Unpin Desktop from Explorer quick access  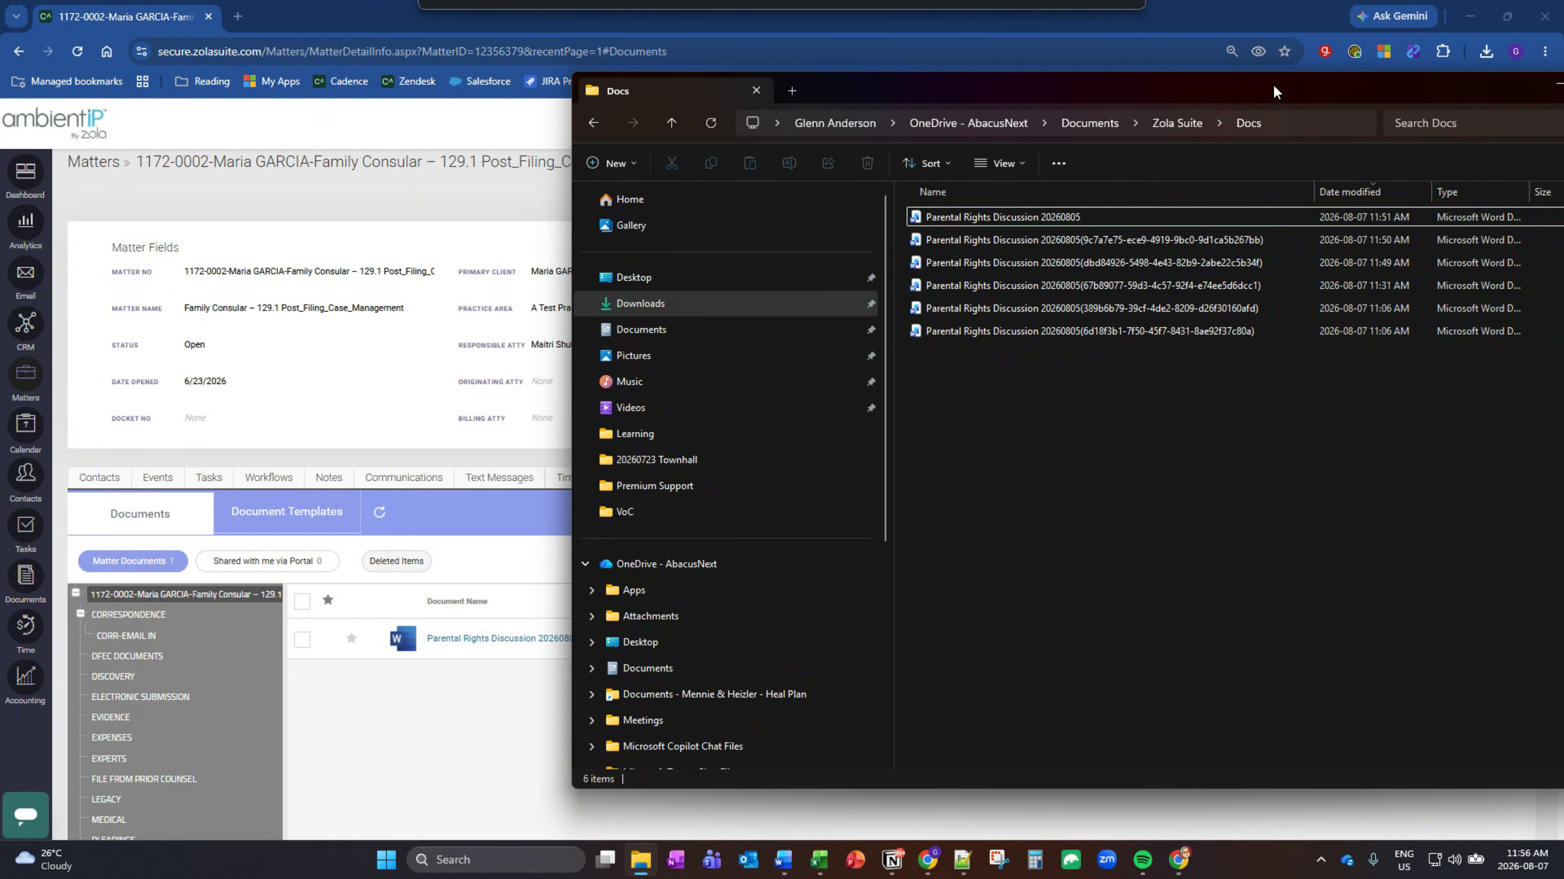coord(871,277)
